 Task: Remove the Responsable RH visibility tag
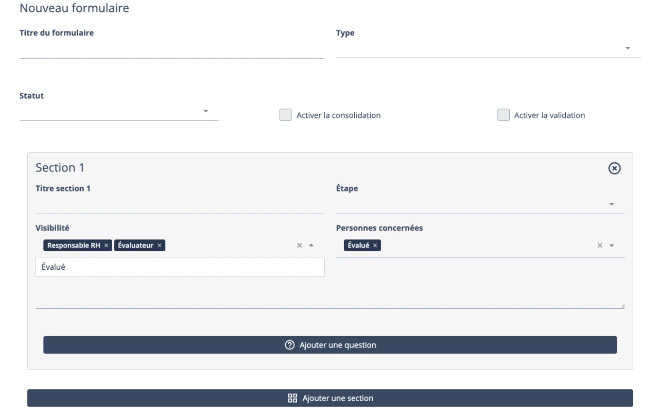[106, 246]
